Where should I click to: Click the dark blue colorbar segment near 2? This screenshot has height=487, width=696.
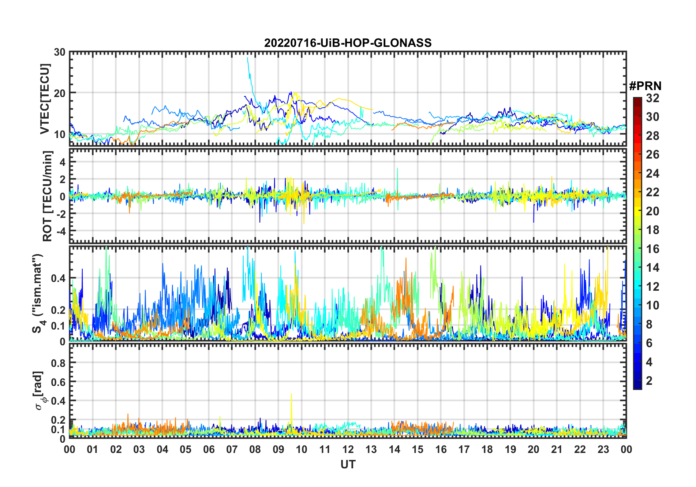click(637, 381)
